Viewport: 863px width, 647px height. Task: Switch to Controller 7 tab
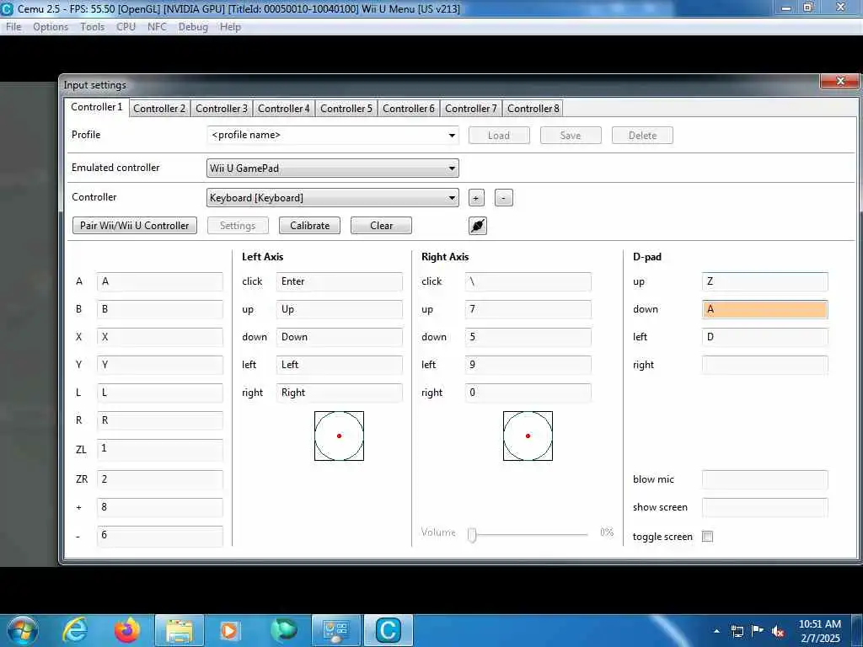coord(470,109)
